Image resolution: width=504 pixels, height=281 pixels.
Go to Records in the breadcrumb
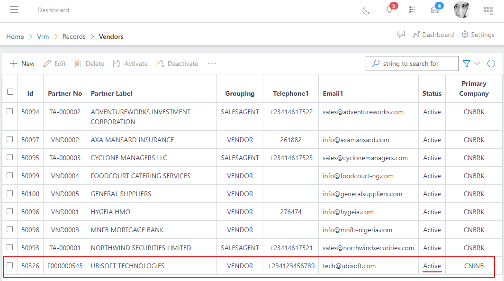coord(74,36)
